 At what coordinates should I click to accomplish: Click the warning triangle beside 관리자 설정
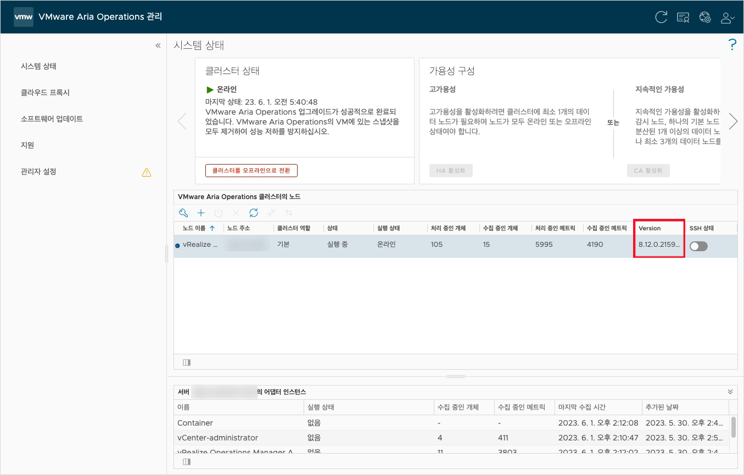147,172
